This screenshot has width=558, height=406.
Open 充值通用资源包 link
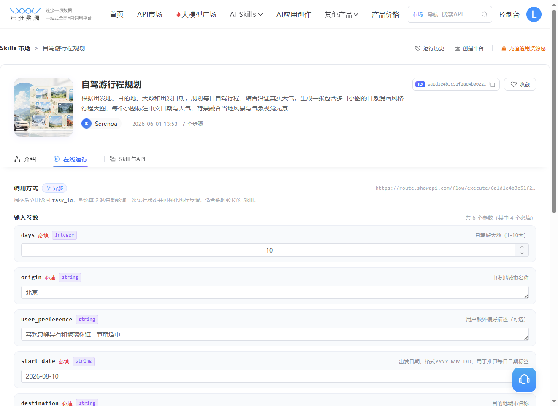coord(523,48)
